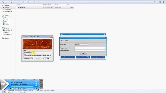Screen dimensions: 166x93
Task: Click the eject/open file button in BS.Player
Action: pos(21,88)
